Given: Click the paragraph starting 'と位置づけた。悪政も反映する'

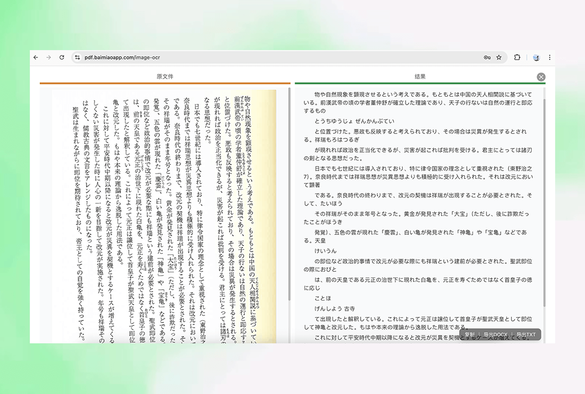Looking at the screenshot, I should [x=415, y=136].
